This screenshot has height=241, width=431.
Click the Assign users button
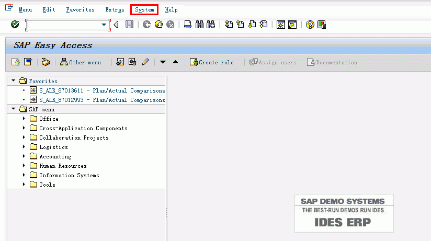click(273, 62)
